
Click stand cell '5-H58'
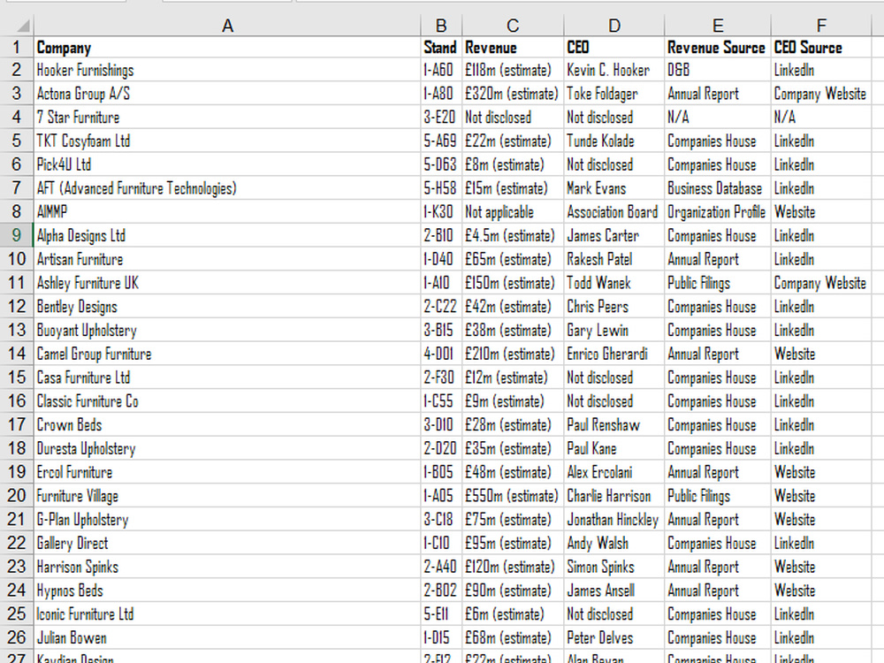pos(441,188)
